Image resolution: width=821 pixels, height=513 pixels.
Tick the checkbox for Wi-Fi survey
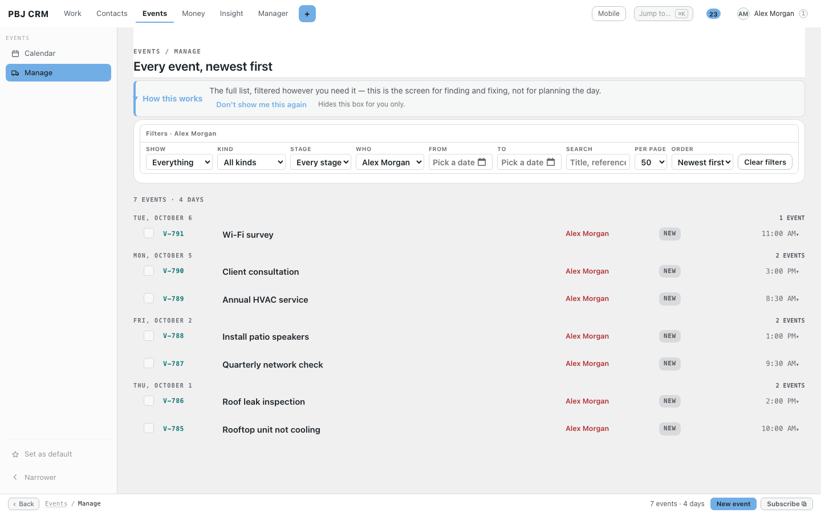point(149,233)
